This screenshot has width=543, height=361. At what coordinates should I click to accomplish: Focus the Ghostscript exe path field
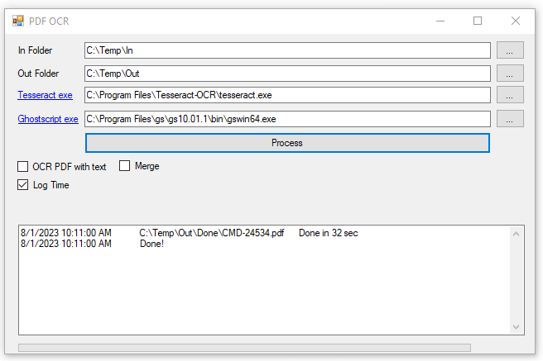pos(287,119)
